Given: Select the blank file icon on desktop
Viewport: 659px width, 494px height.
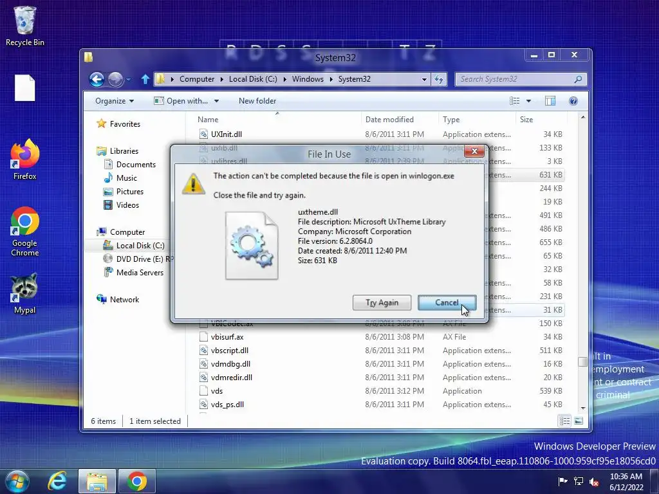Looking at the screenshot, I should [25, 87].
